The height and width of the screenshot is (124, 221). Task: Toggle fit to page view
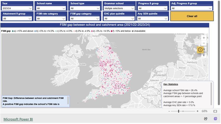coord(215,111)
